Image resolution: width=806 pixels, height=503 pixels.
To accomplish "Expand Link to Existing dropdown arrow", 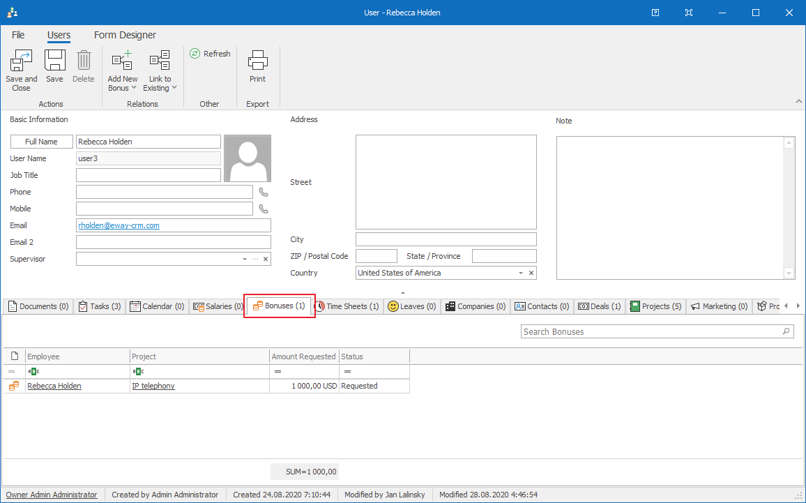I will click(174, 88).
